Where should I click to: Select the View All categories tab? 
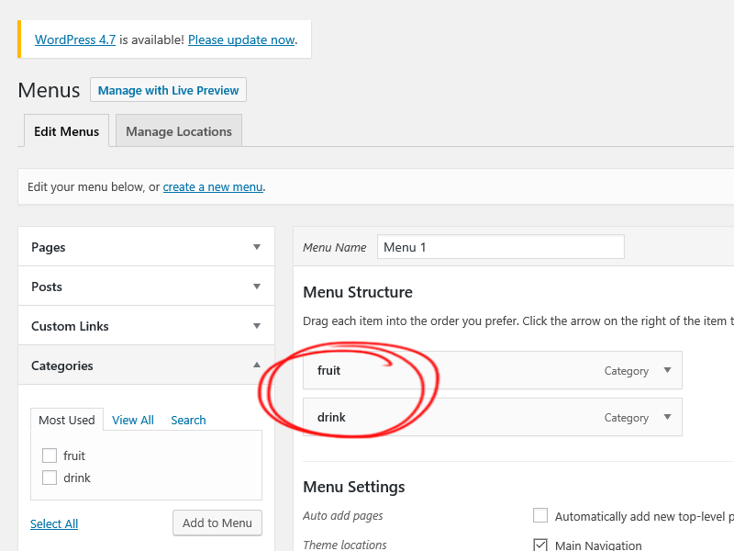(x=133, y=421)
